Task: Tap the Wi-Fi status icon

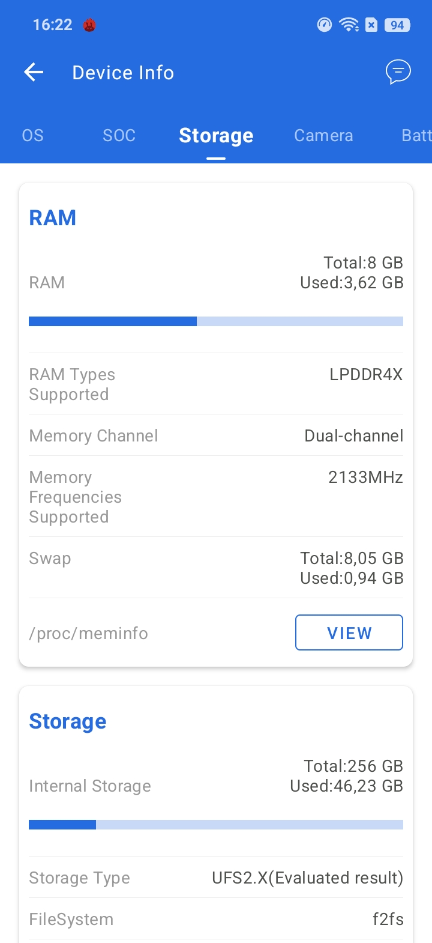Action: [x=349, y=25]
